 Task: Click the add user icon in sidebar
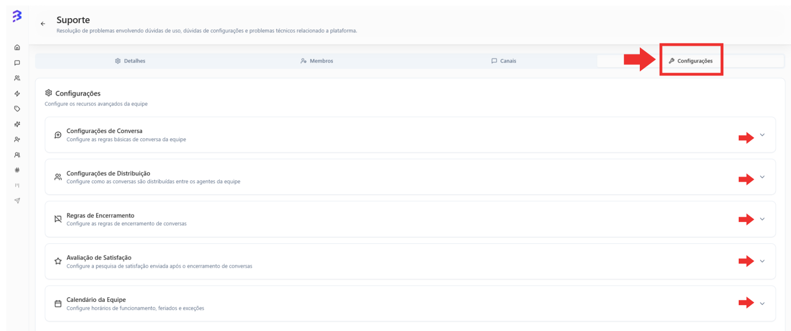click(x=17, y=140)
